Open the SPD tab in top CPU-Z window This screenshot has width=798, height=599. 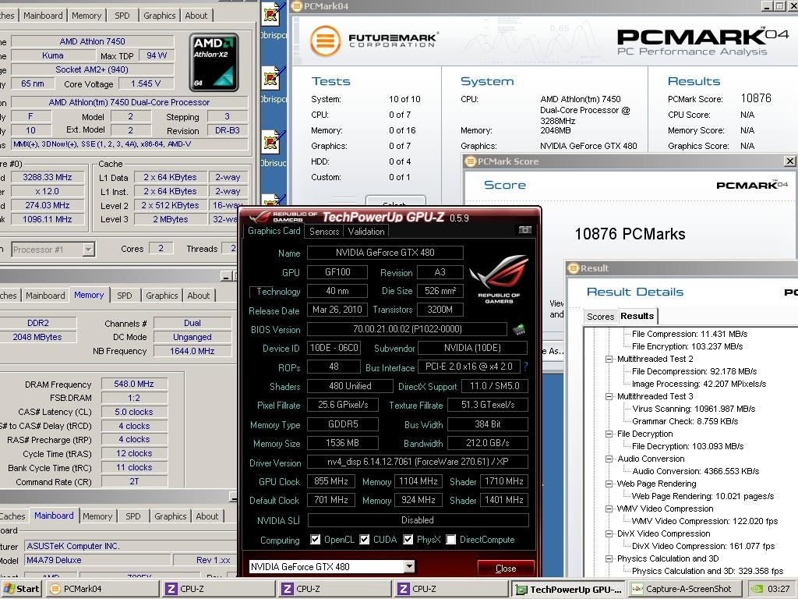tap(122, 16)
